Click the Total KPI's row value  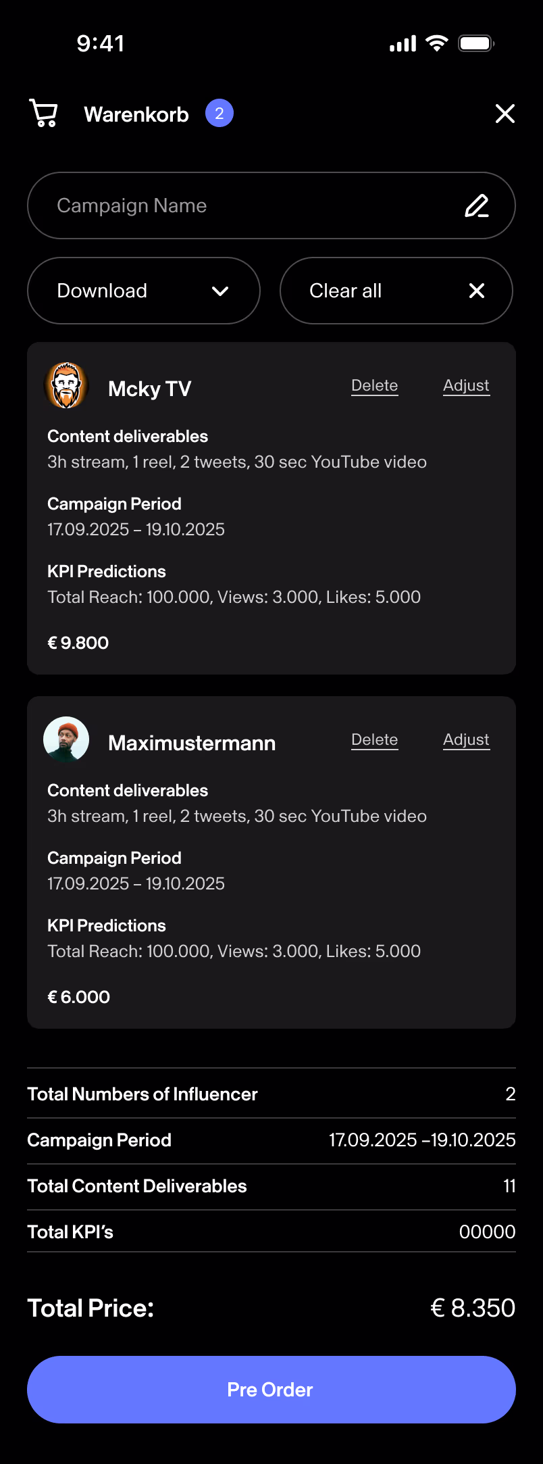click(x=488, y=1231)
